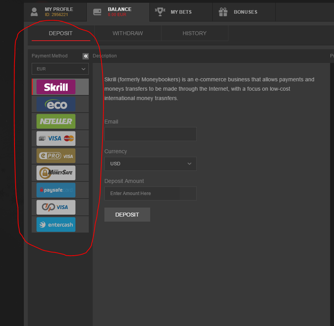Screen dimensions: 334x326
Task: Open the USD Currency dropdown
Action: 151,164
